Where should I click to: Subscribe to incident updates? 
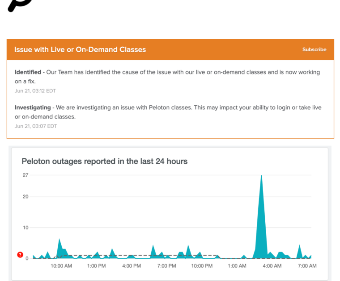pos(314,50)
